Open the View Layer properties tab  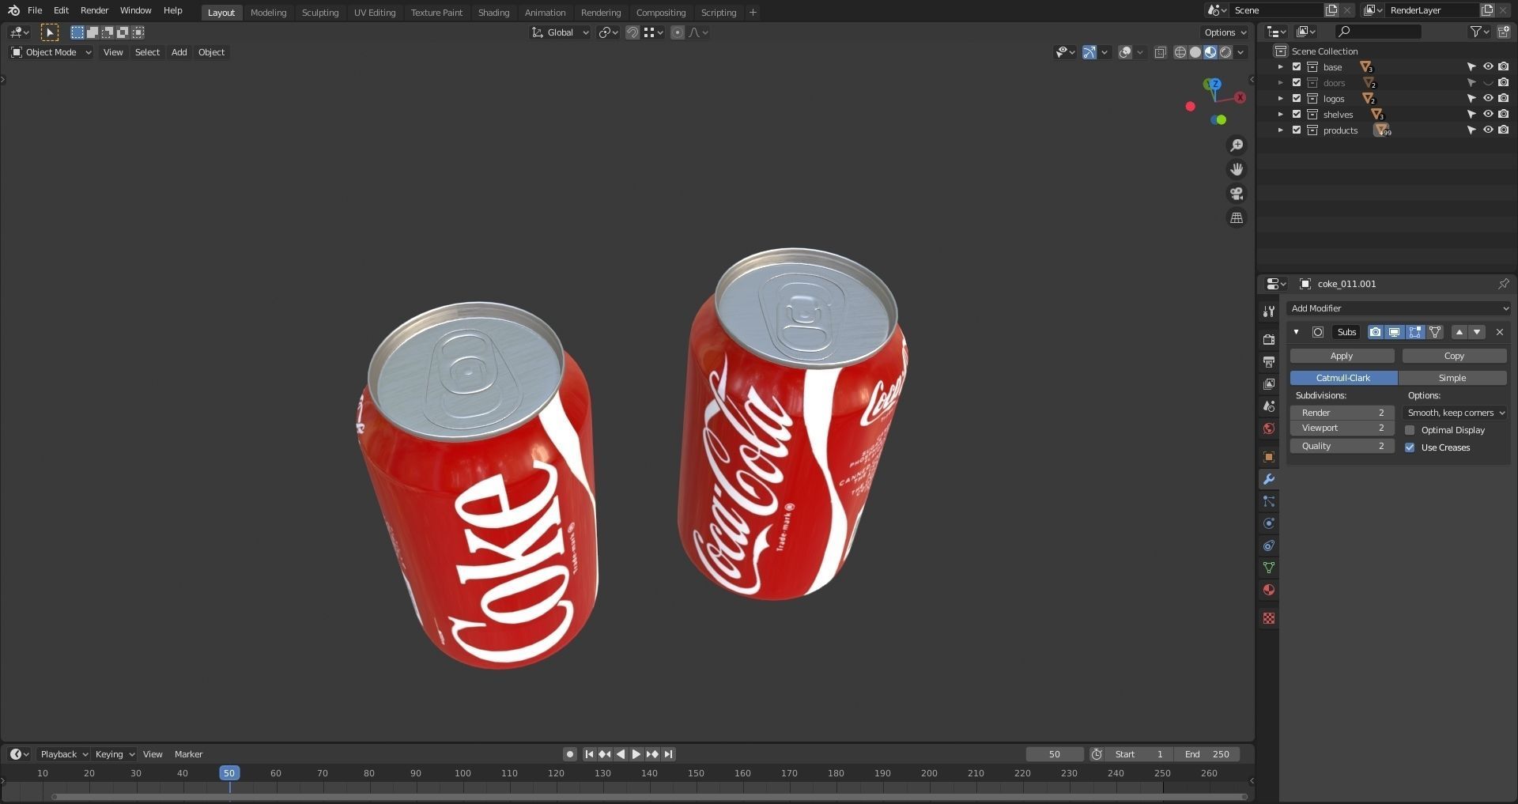1269,384
